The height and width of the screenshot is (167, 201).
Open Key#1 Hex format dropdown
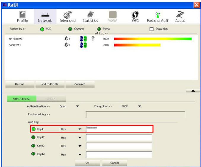[80, 129]
